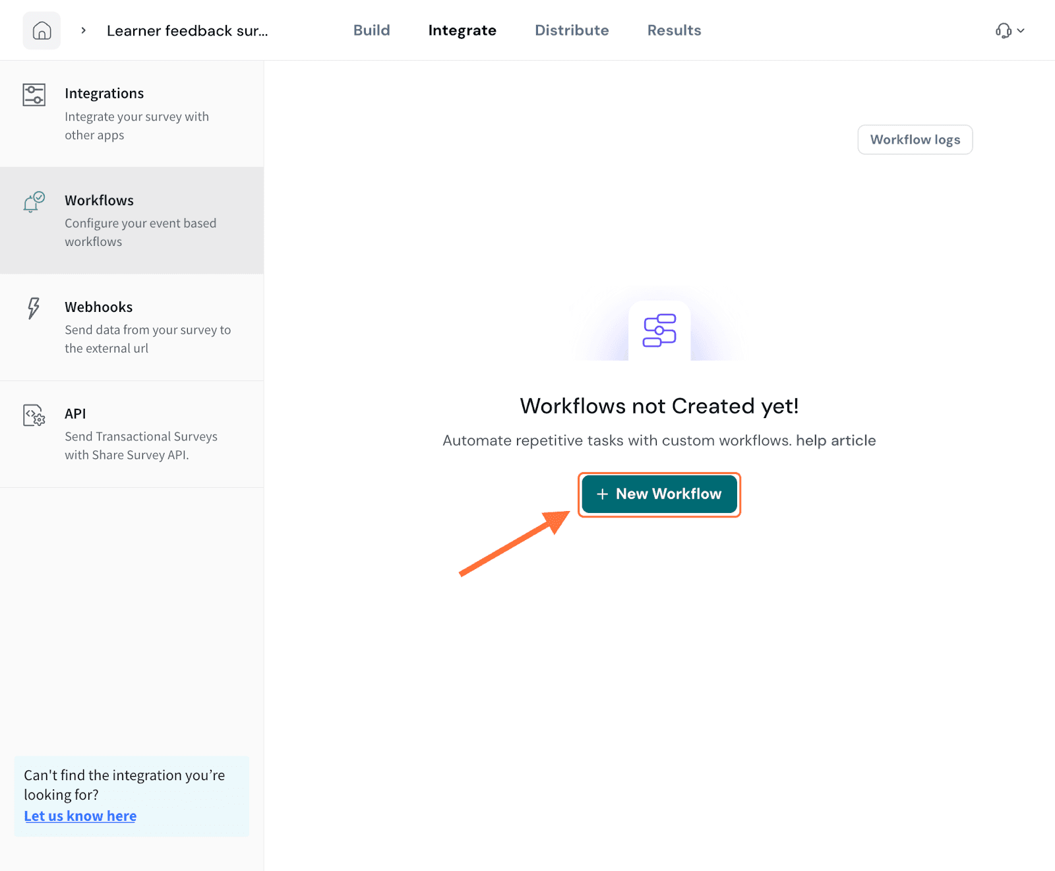Open Workflow logs
Screen dimensions: 1055x871
[x=915, y=140]
